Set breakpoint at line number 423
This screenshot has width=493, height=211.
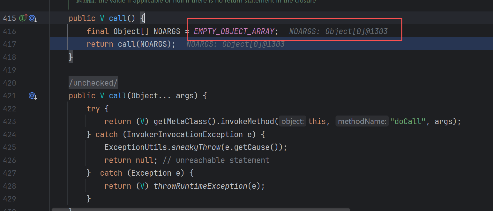[9, 122]
